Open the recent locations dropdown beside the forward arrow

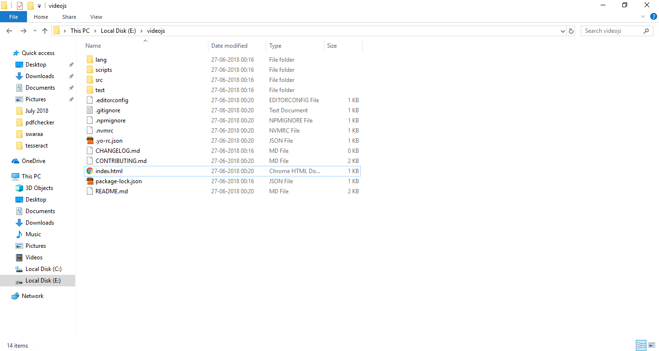34,30
